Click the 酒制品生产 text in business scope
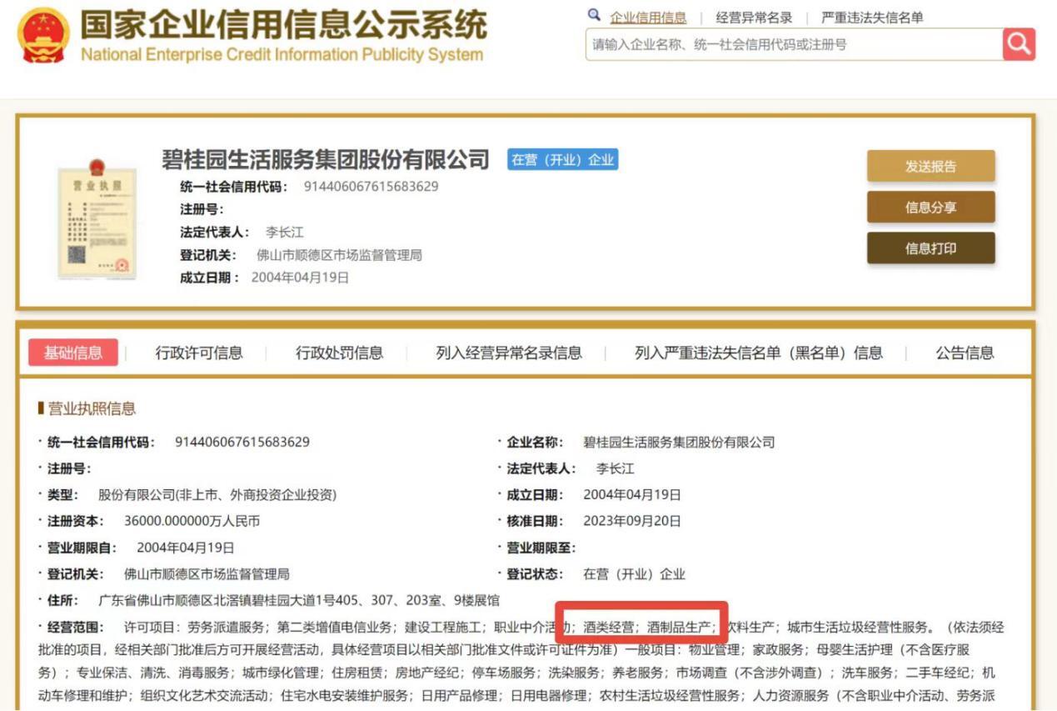Screen dimensions: 1057x711 click(680, 627)
